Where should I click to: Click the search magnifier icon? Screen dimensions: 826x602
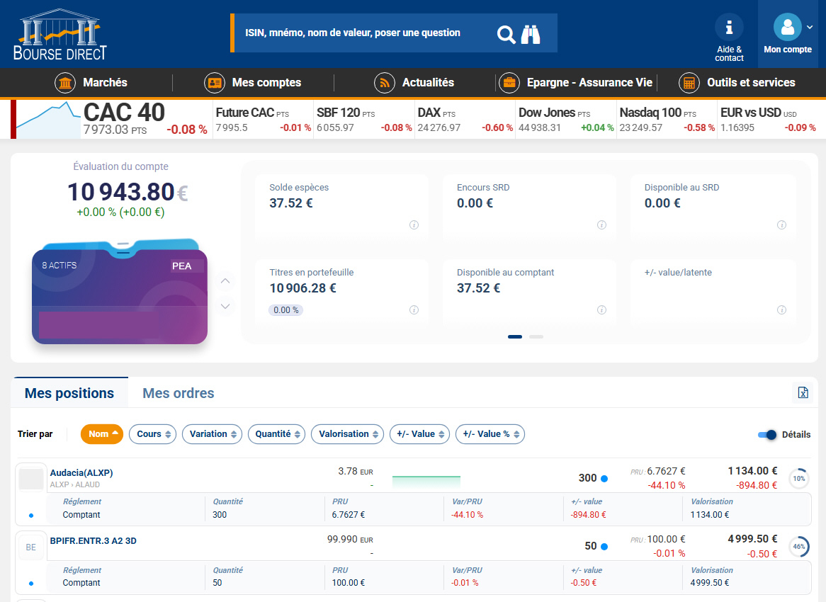click(506, 33)
